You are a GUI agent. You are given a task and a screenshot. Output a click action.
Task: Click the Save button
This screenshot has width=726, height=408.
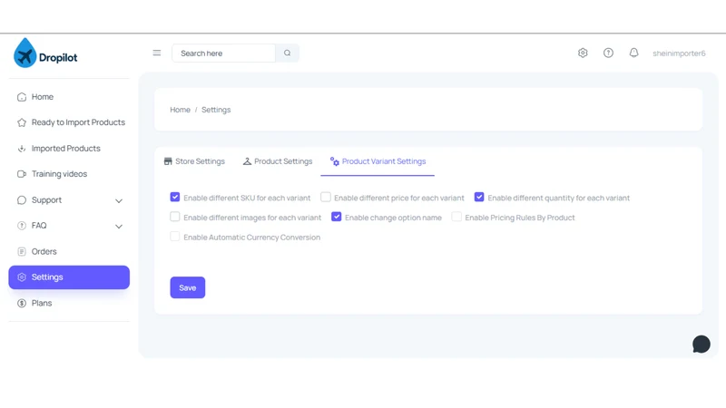click(x=188, y=287)
